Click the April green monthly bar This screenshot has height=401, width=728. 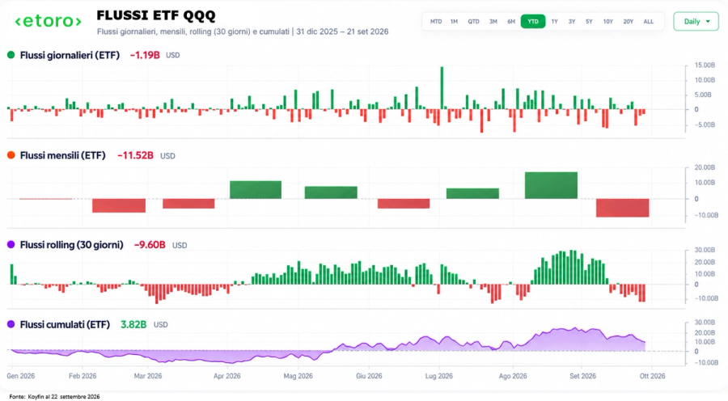pos(256,190)
